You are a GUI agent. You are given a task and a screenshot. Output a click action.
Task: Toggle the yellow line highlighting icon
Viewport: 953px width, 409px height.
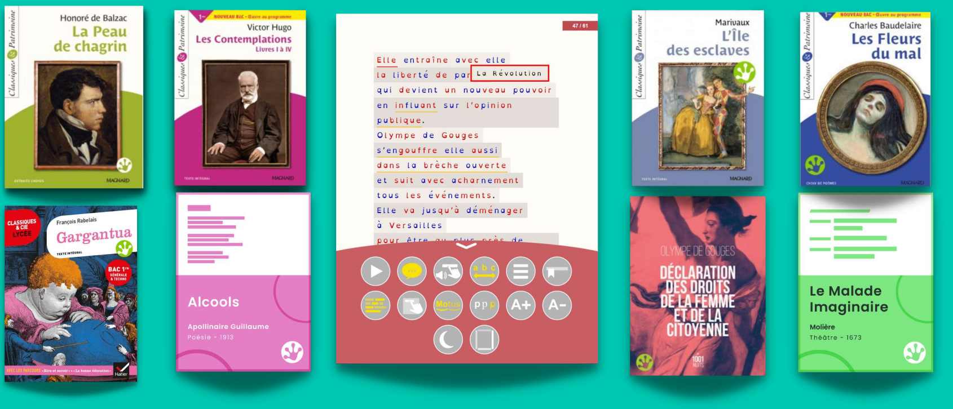[376, 305]
